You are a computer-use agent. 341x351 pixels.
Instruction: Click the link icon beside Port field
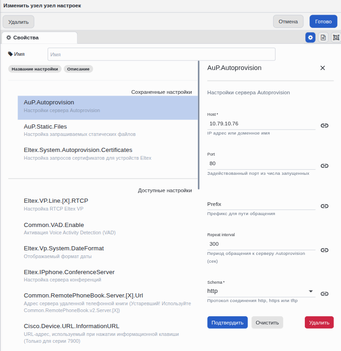(324, 166)
